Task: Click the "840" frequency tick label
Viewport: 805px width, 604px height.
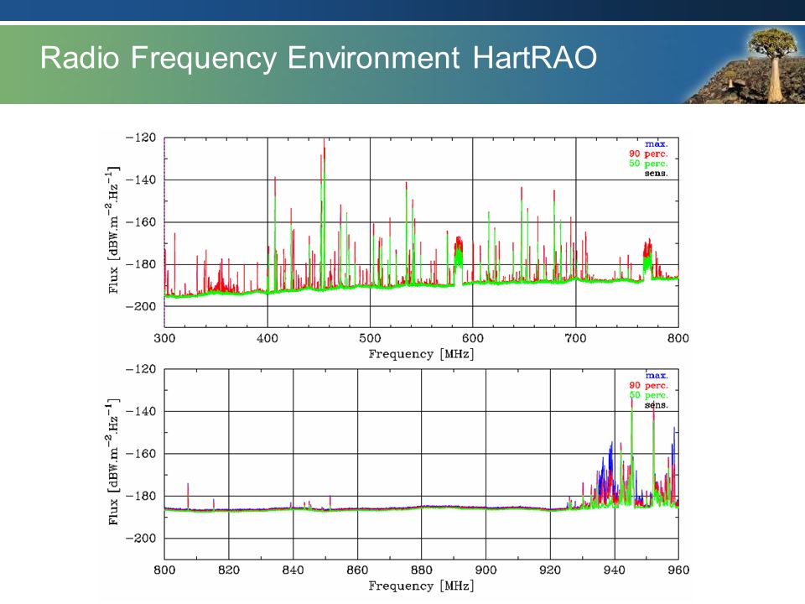Action: (293, 570)
